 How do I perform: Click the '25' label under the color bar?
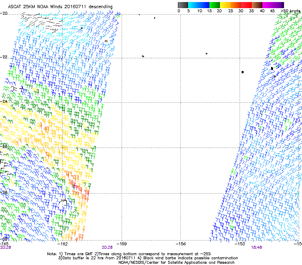tap(231, 11)
